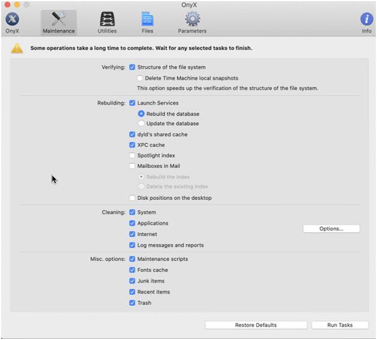Screen dimensions: 377x340
Task: Uncheck Trash option
Action: 132,303
